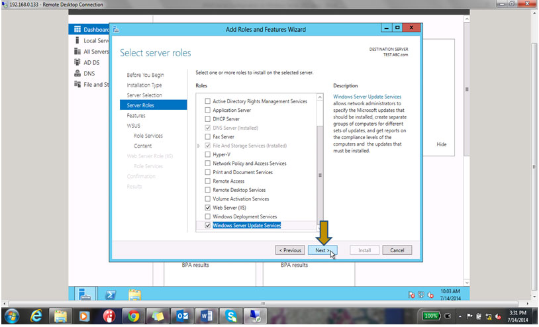Click the wizard title bar icon
The image size is (539, 327).
116,30
